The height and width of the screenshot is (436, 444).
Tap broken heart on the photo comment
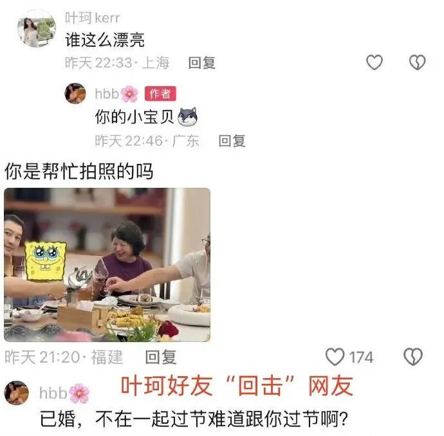coord(412,357)
